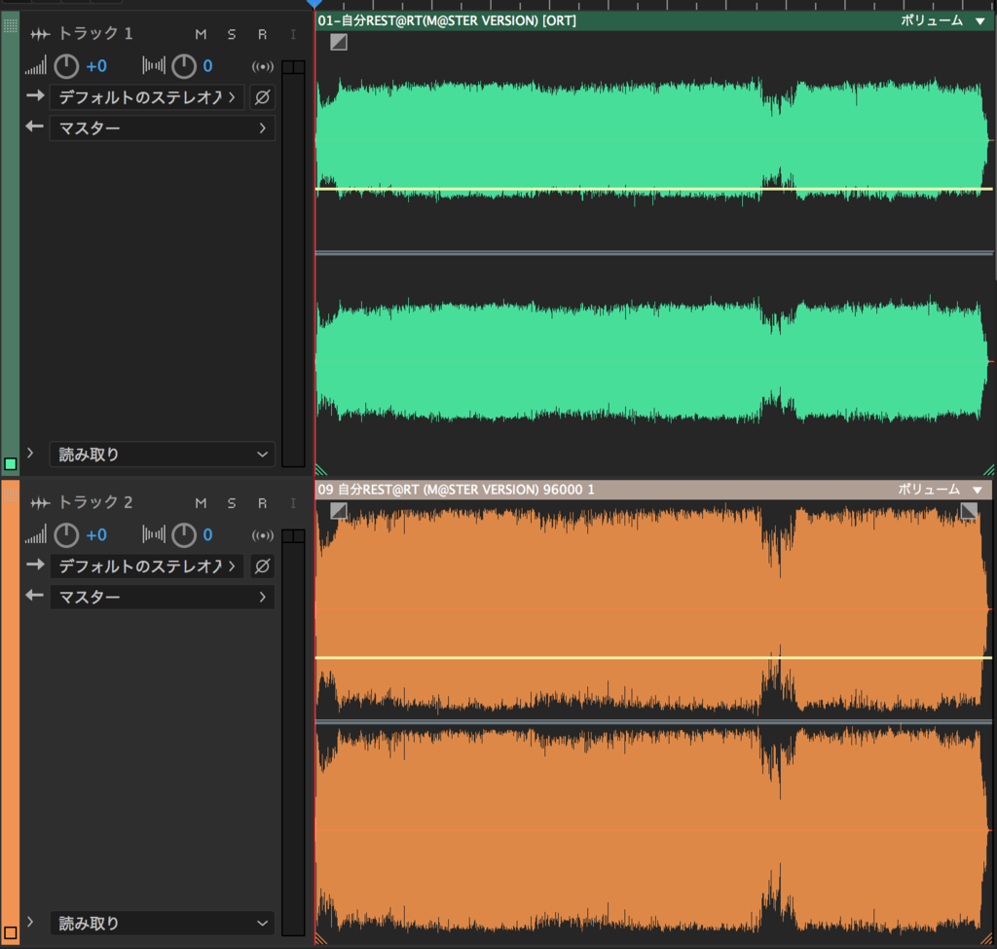Open Track 1 output dropdown マスター

163,128
